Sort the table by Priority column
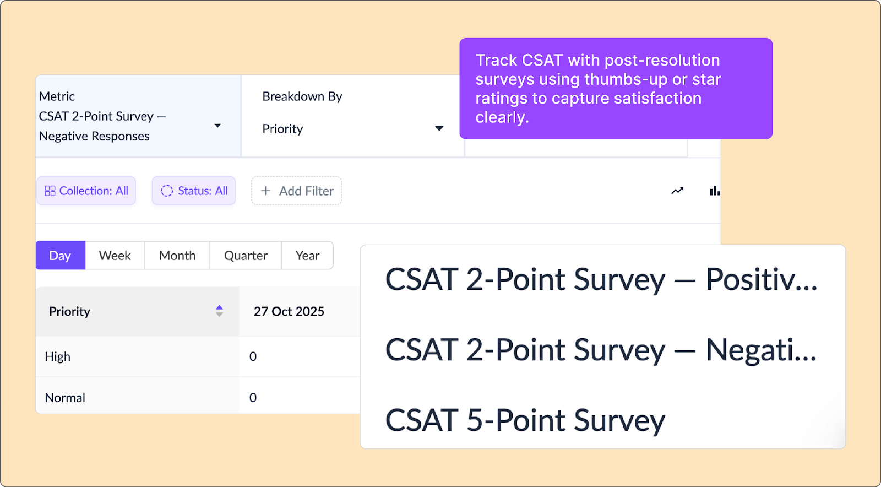 point(219,311)
